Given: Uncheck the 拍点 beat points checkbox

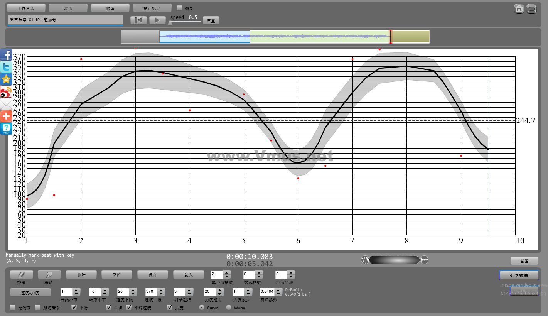Looking at the screenshot, I should (109, 308).
